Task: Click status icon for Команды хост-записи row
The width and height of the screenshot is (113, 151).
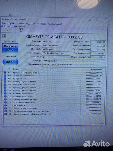Action: coord(5,96)
